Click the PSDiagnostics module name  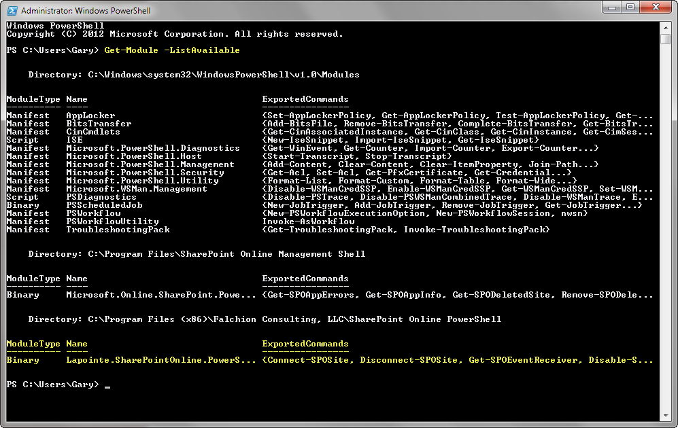(101, 197)
